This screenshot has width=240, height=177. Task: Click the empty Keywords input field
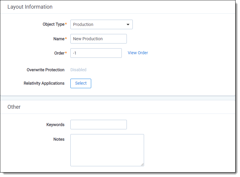tap(98, 125)
